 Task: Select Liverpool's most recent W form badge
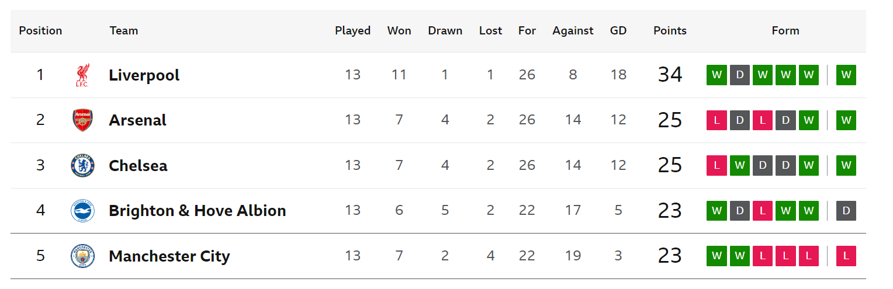click(846, 75)
